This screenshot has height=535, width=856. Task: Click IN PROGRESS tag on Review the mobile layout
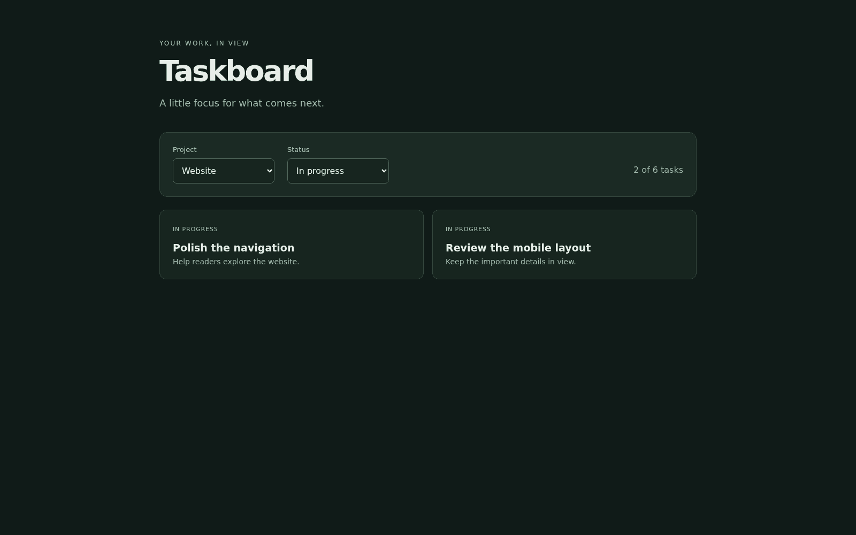pyautogui.click(x=468, y=229)
